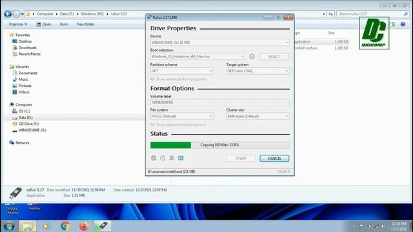The height and width of the screenshot is (232, 413).
Task: Click Windows 2021 in the address breadcrumb
Action: (x=92, y=14)
